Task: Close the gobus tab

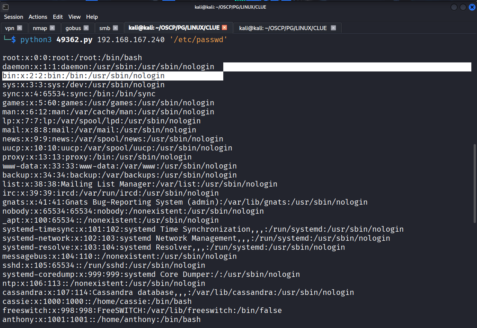Action: tap(86, 28)
